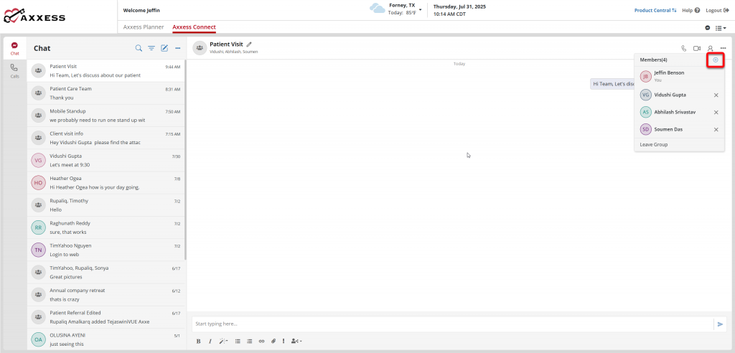Click Leave Group in members panel
This screenshot has width=735, height=353.
[654, 144]
